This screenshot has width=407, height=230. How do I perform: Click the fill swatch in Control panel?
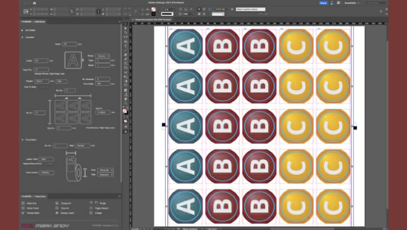tap(153, 10)
